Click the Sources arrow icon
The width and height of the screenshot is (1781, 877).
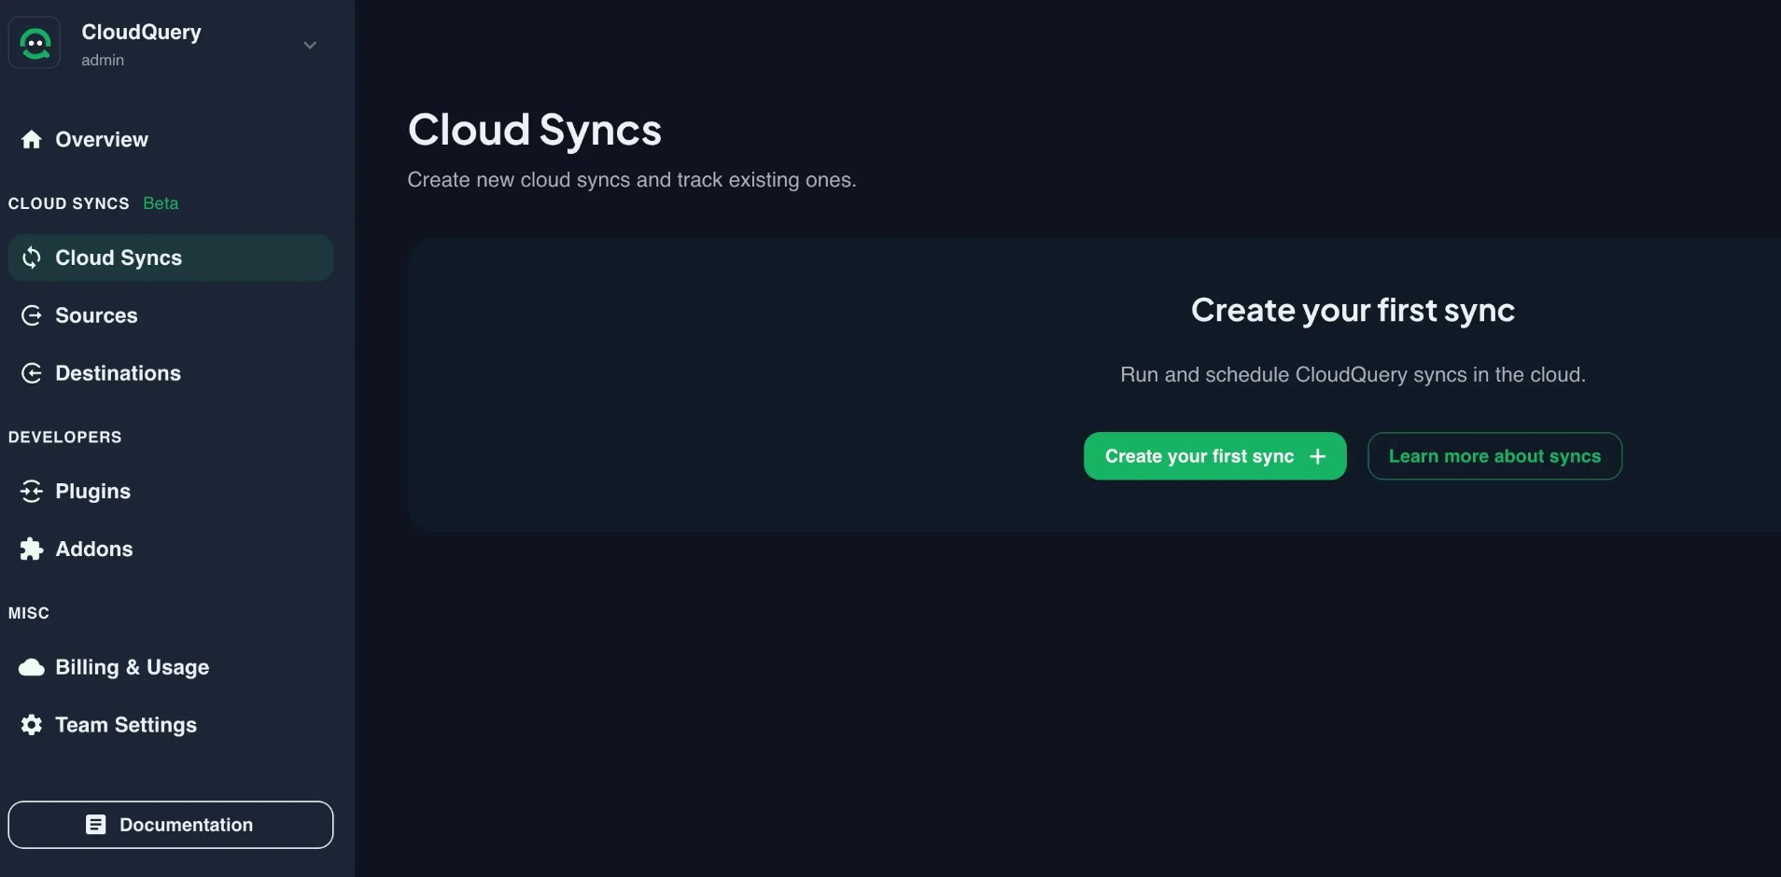coord(32,315)
